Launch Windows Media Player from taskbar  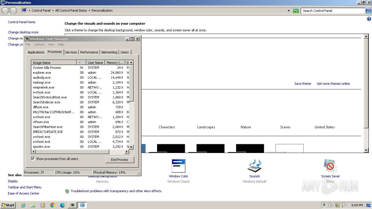[43, 205]
